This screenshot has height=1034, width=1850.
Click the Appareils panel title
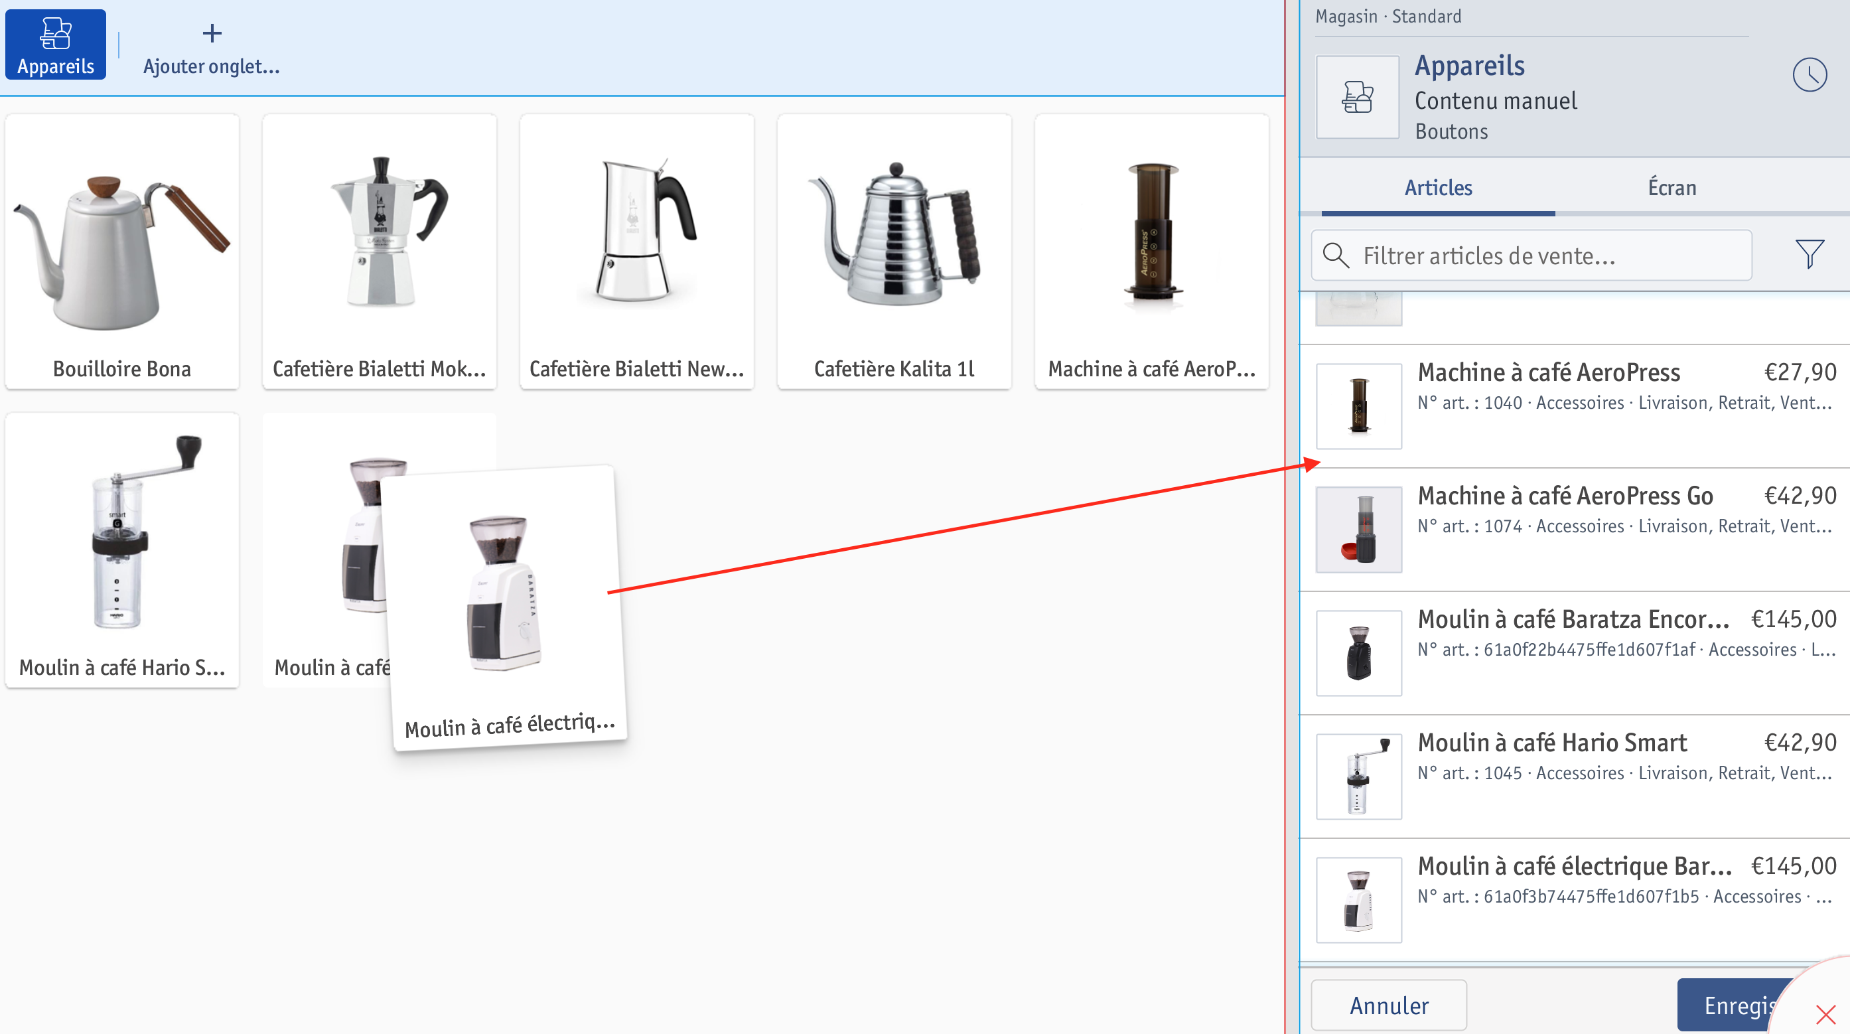[x=1469, y=65]
